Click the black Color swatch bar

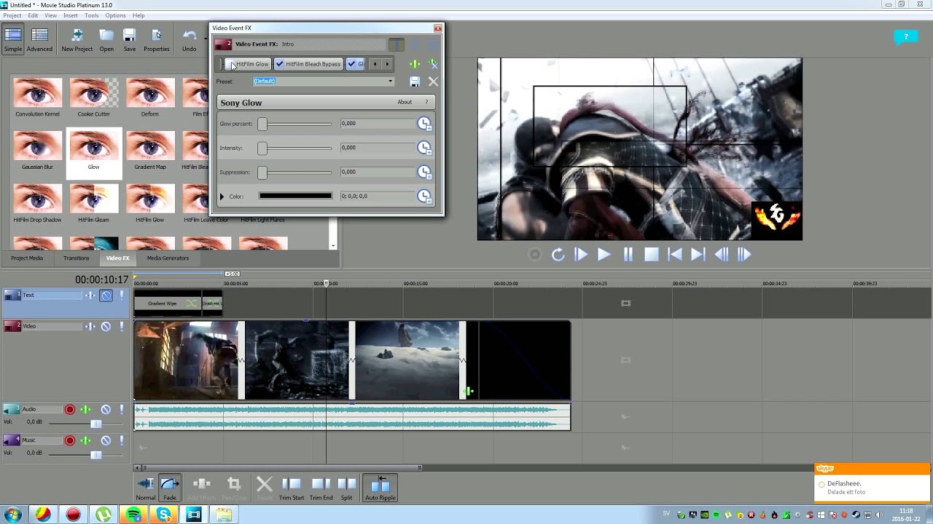(x=295, y=196)
